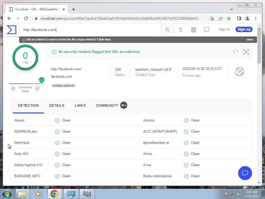265x199 pixels.
Task: Open the upload file icon
Action: point(180,30)
